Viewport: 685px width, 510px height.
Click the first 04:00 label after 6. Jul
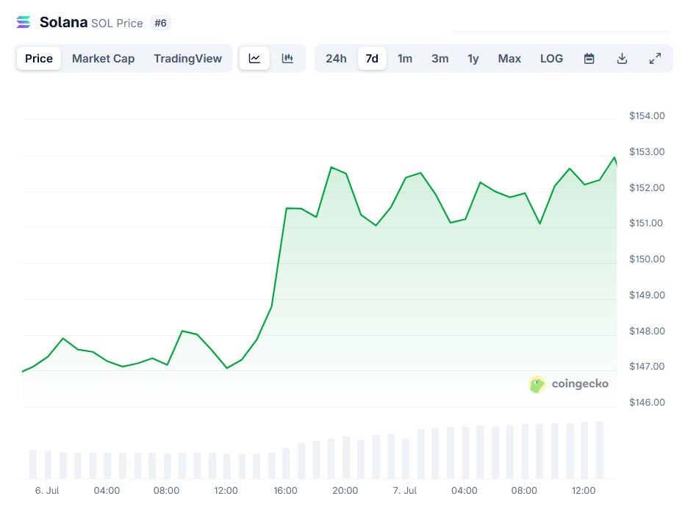coord(107,490)
